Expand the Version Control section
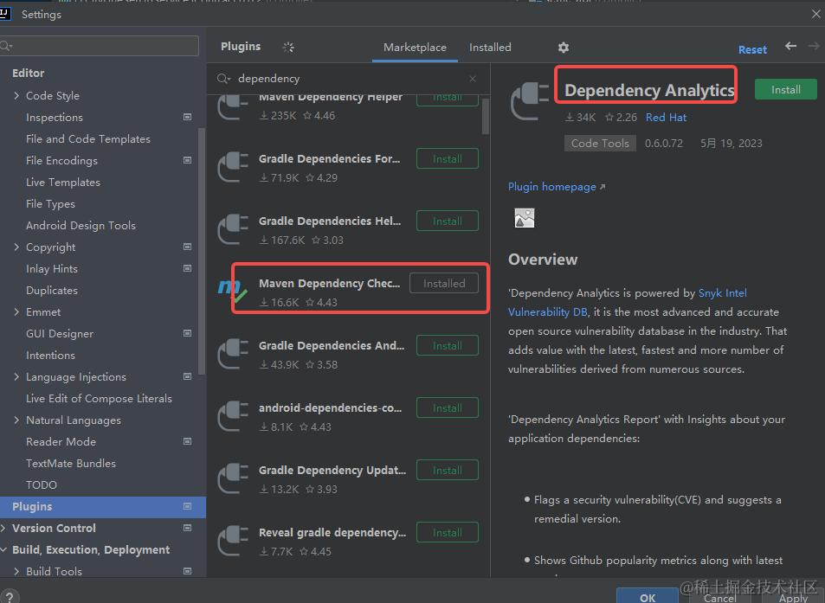Image resolution: width=825 pixels, height=603 pixels. click(3, 528)
